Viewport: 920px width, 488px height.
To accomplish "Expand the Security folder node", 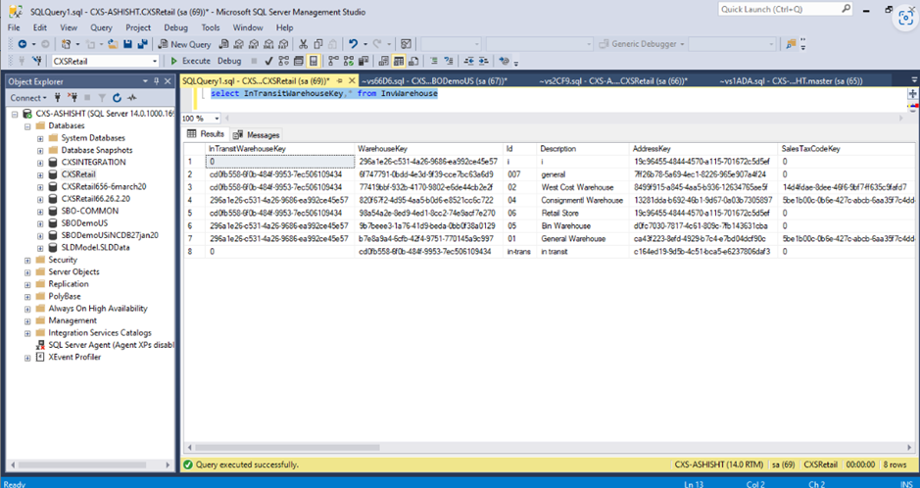I will [27, 260].
